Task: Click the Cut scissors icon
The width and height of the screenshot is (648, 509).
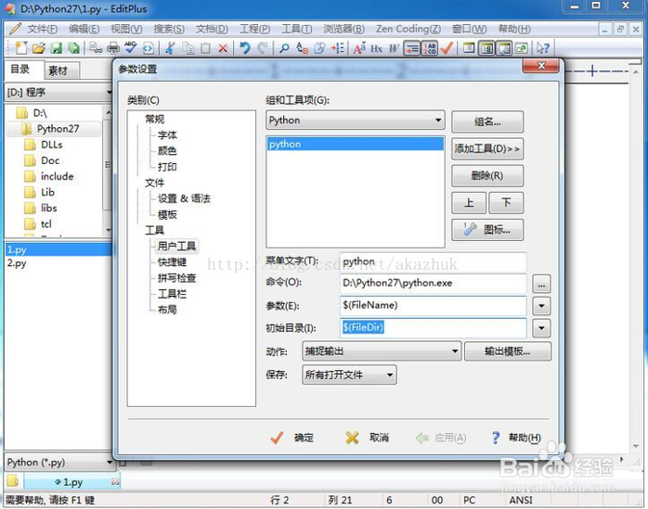Action: (170, 48)
